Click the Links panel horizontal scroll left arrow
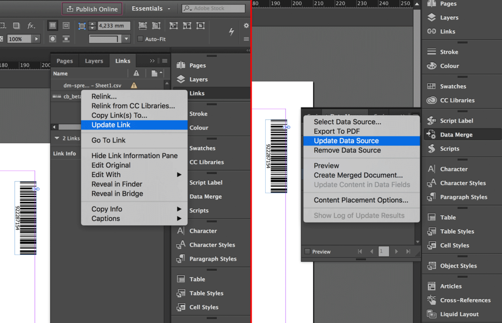Viewport: 502px width, 323px height. coord(54,127)
